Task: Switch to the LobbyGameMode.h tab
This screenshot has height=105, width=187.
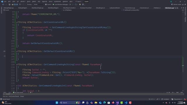Action: (x=115, y=8)
